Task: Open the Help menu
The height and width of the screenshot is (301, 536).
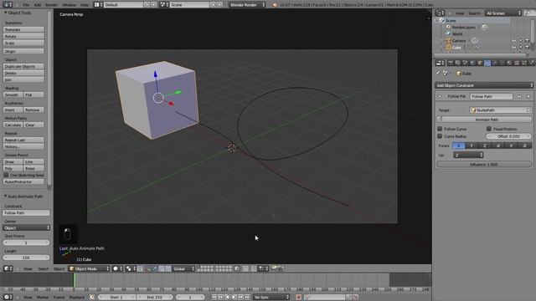Action: (x=85, y=5)
